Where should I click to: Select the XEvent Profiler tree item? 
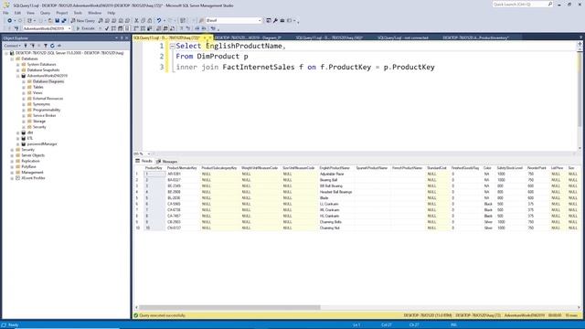(x=33, y=178)
